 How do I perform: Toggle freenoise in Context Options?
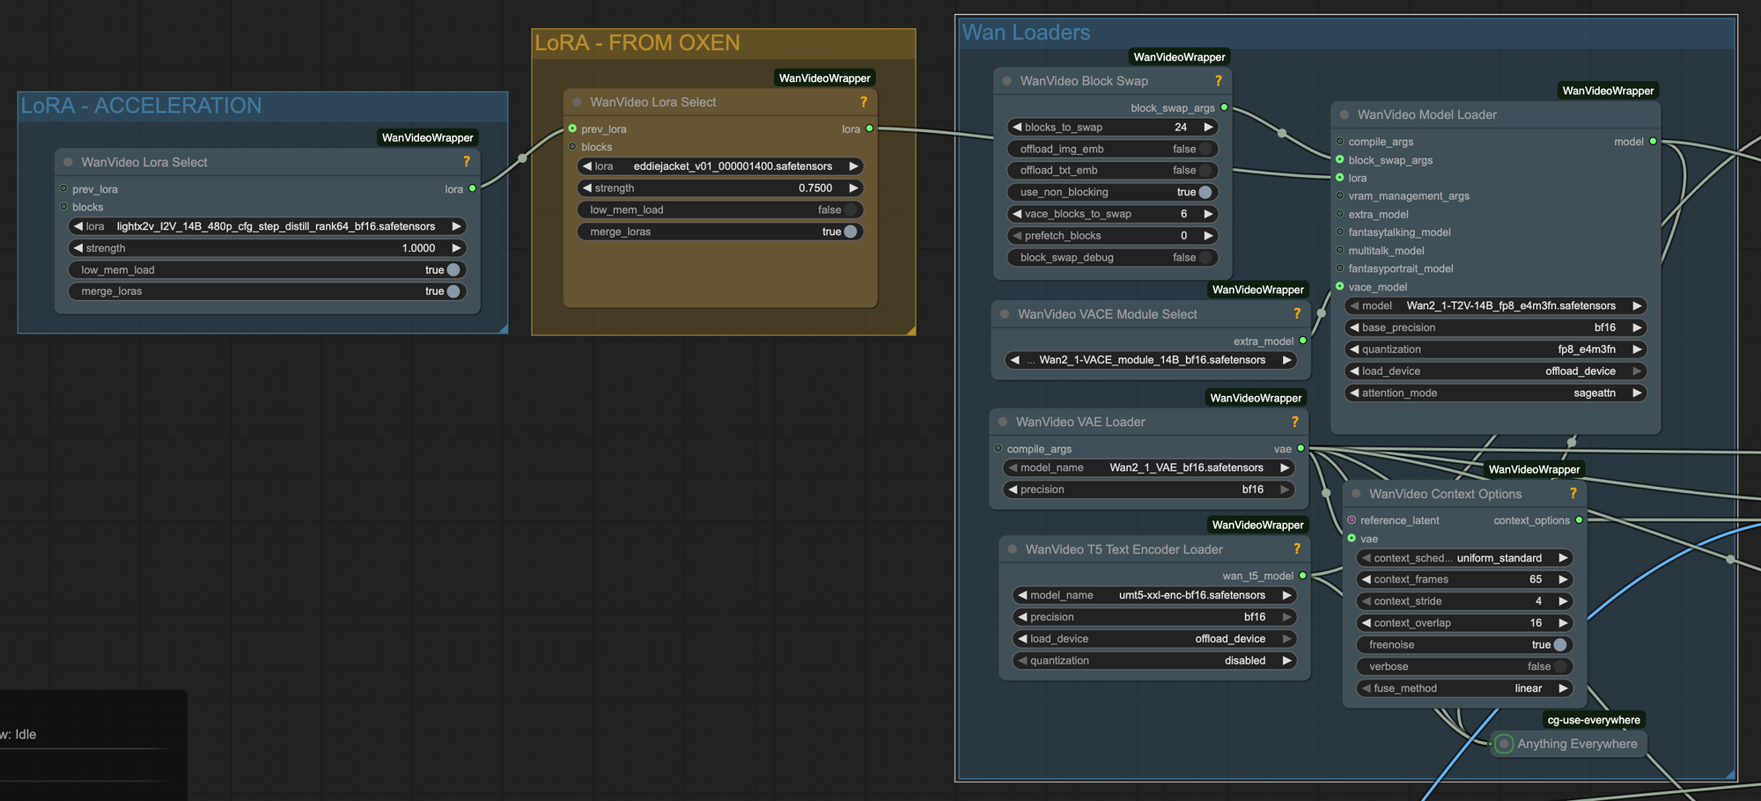[1559, 645]
